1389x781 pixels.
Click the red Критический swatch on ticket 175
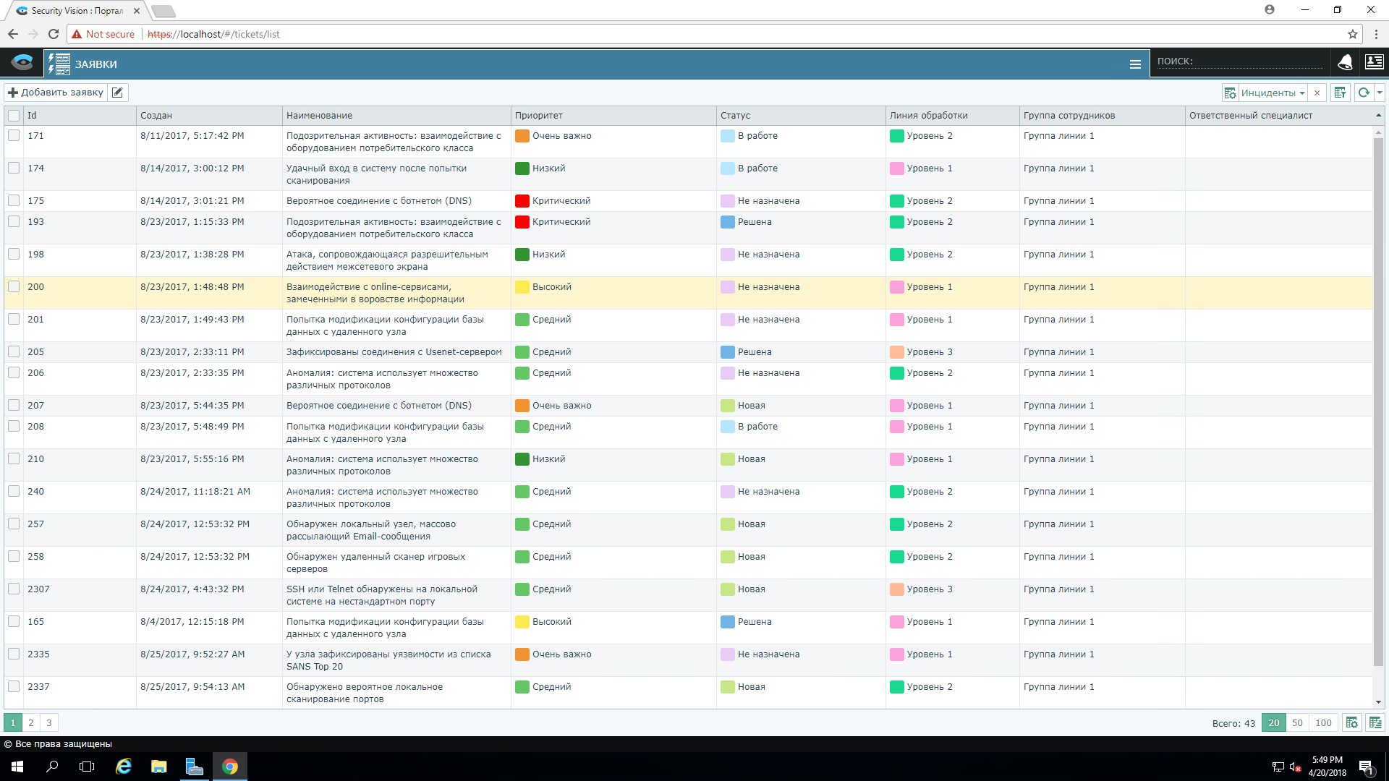pyautogui.click(x=522, y=201)
